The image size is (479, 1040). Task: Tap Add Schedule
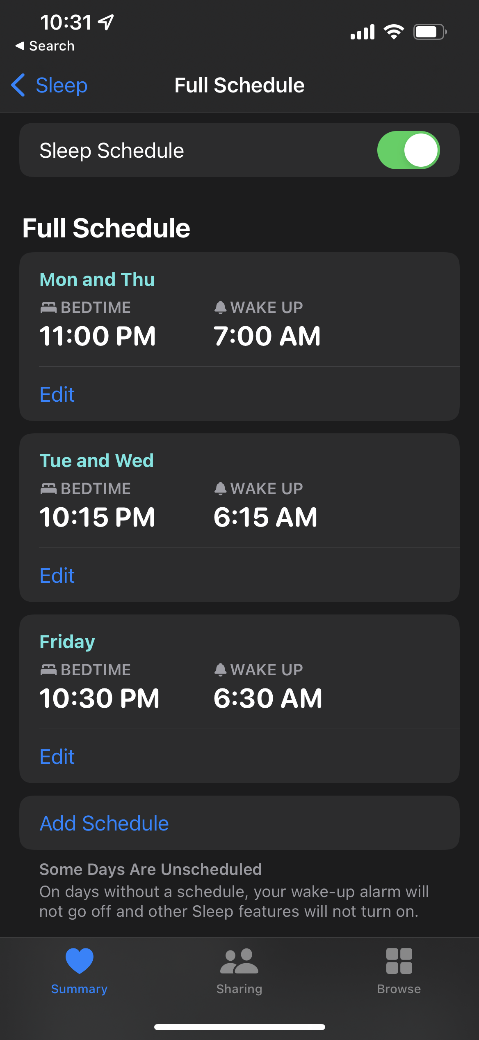(104, 823)
